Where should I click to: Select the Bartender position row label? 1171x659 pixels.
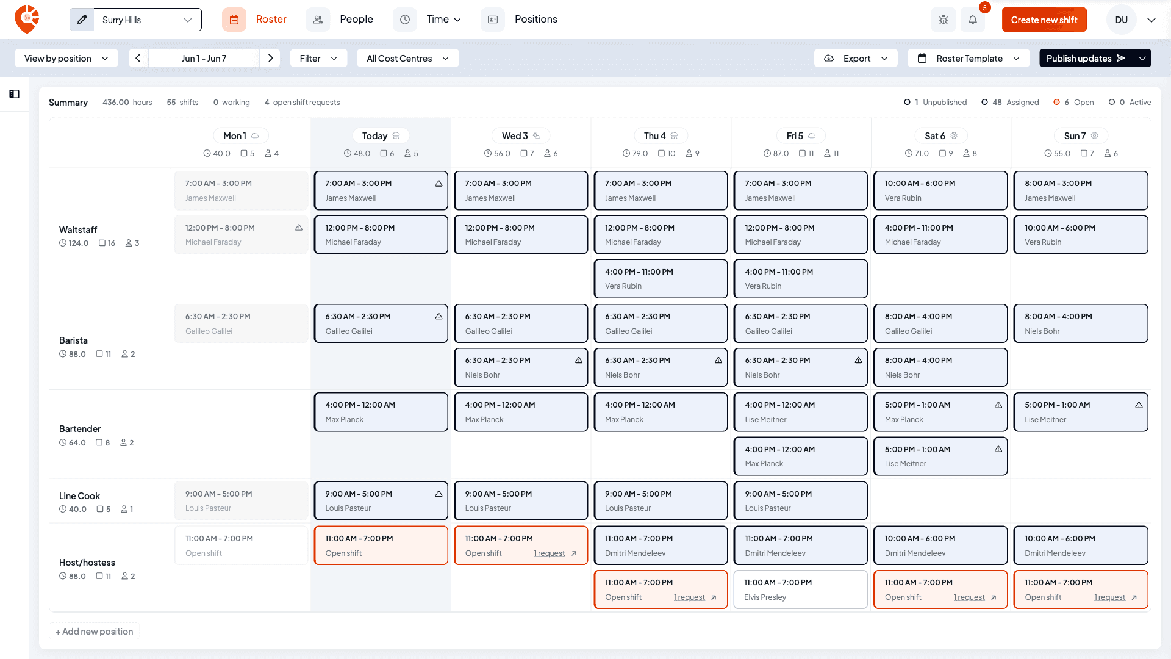(80, 429)
